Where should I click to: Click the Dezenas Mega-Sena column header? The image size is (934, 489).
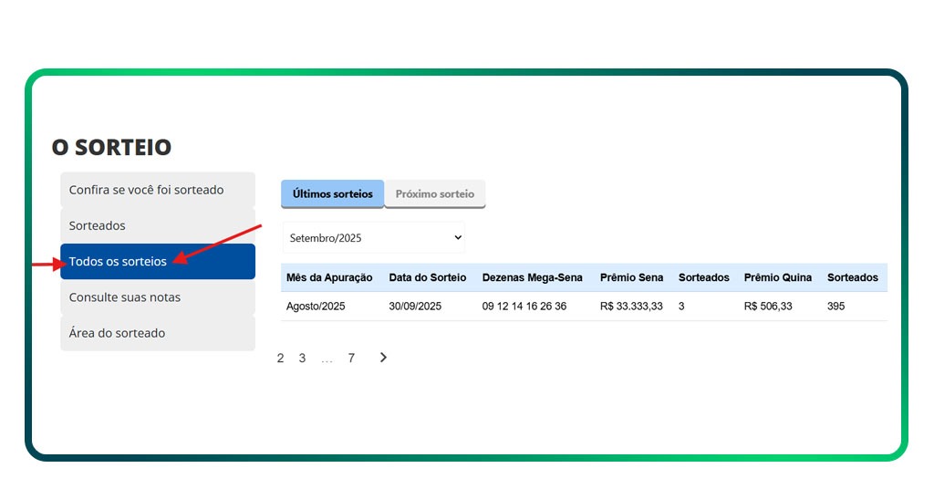(532, 277)
